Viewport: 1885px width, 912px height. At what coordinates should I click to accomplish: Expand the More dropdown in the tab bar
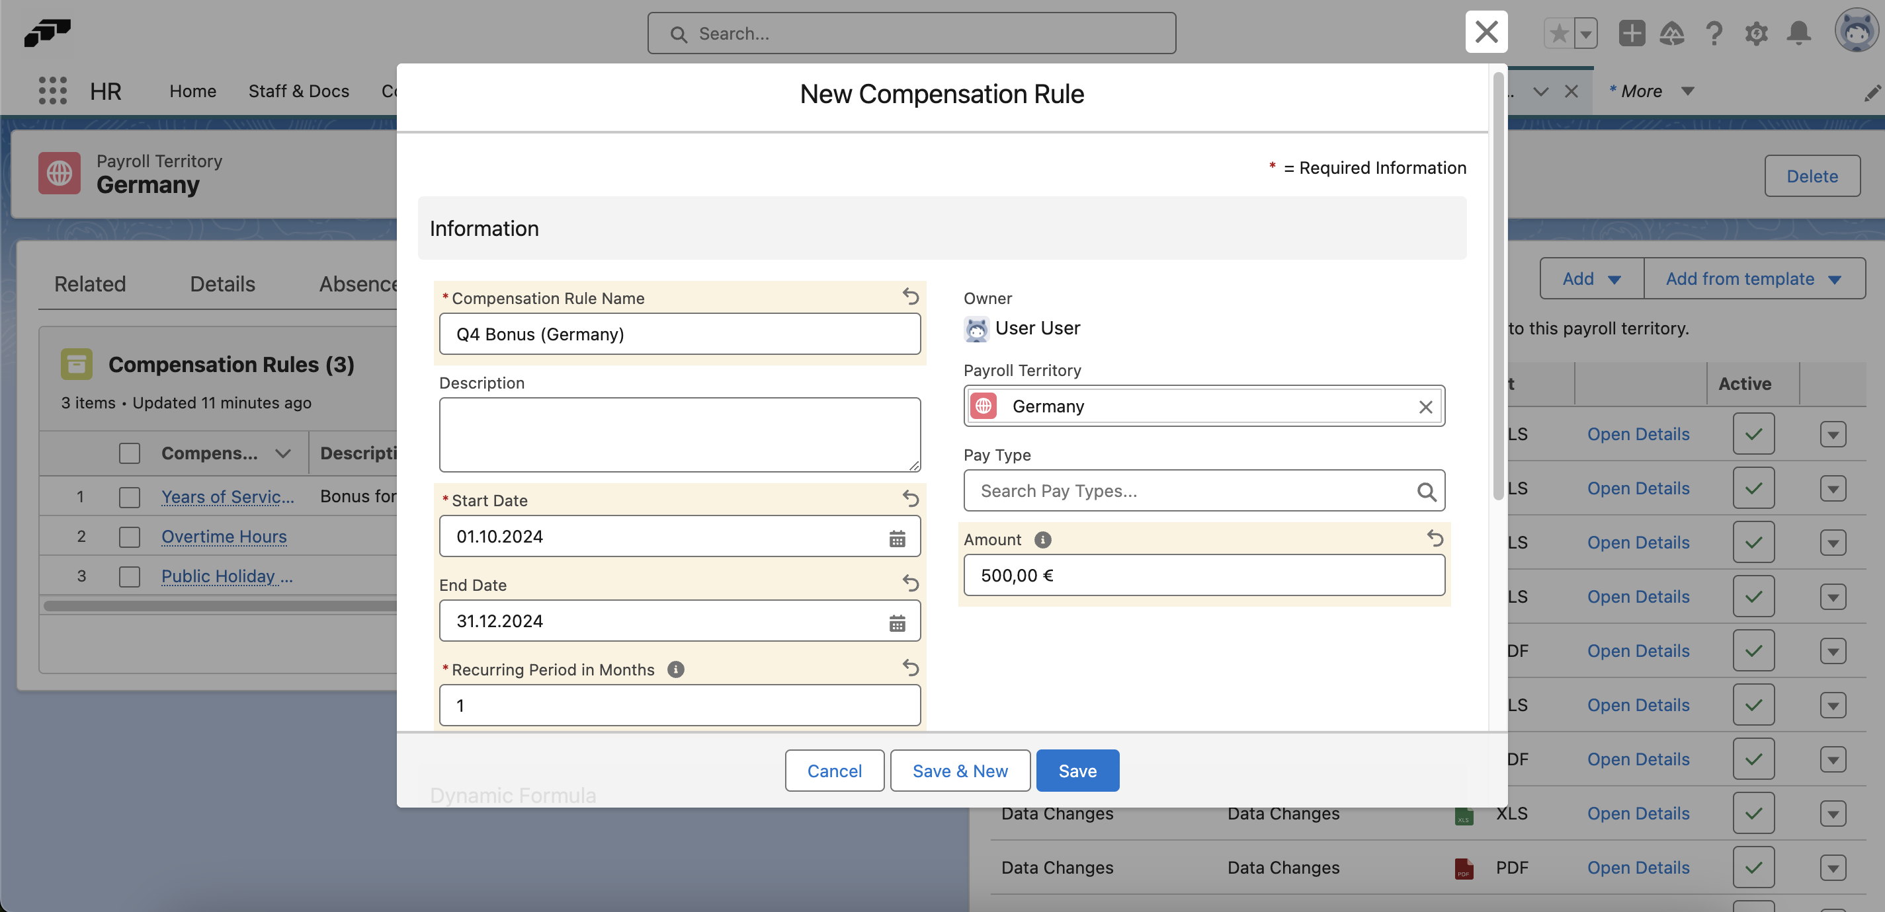click(1649, 90)
